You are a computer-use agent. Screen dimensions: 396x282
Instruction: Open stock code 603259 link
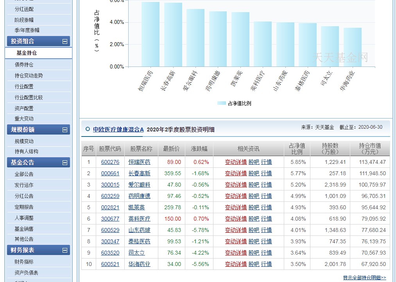click(x=110, y=196)
